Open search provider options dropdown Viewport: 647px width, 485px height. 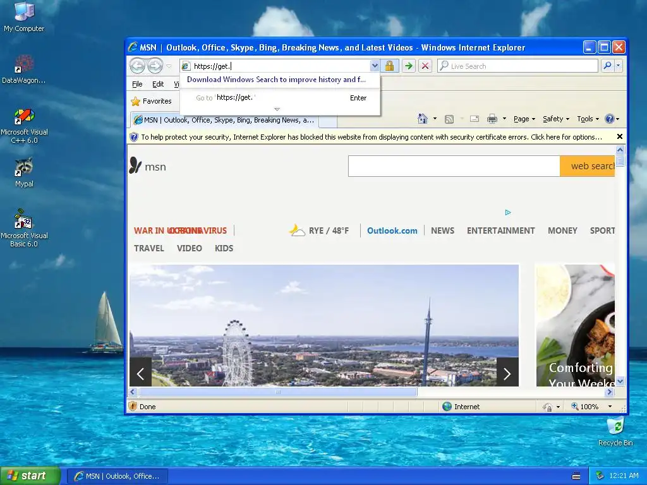[x=618, y=66]
